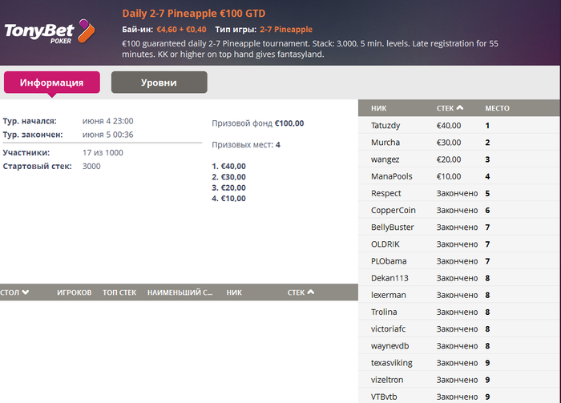The height and width of the screenshot is (403, 561).
Task: Click the TonyBet Poker logo
Action: coord(50,31)
